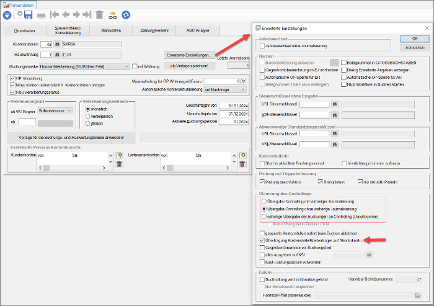Image resolution: width=434 pixels, height=306 pixels.
Task: Click the Erweiterte Einstellungen... button
Action: coord(189,55)
